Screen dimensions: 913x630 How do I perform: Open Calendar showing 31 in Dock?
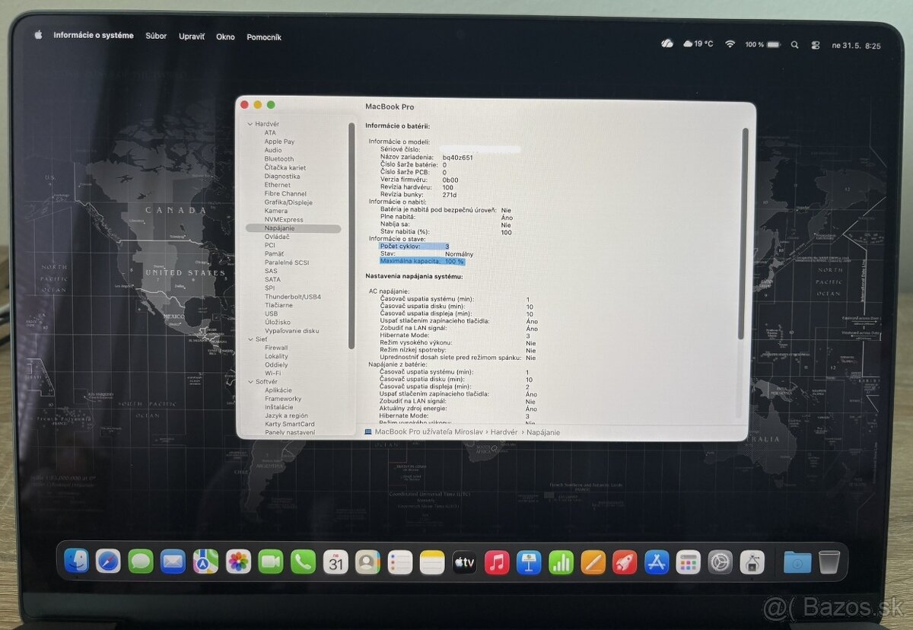point(336,562)
